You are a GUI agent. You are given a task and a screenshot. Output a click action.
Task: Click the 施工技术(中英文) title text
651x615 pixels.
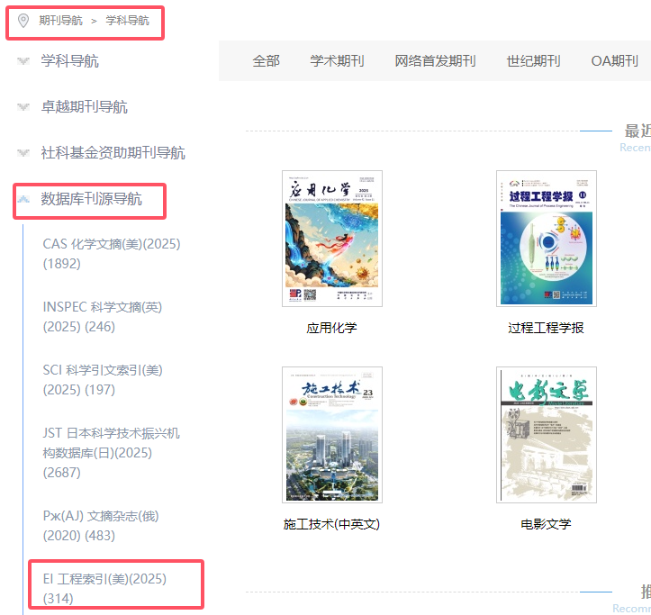(331, 524)
